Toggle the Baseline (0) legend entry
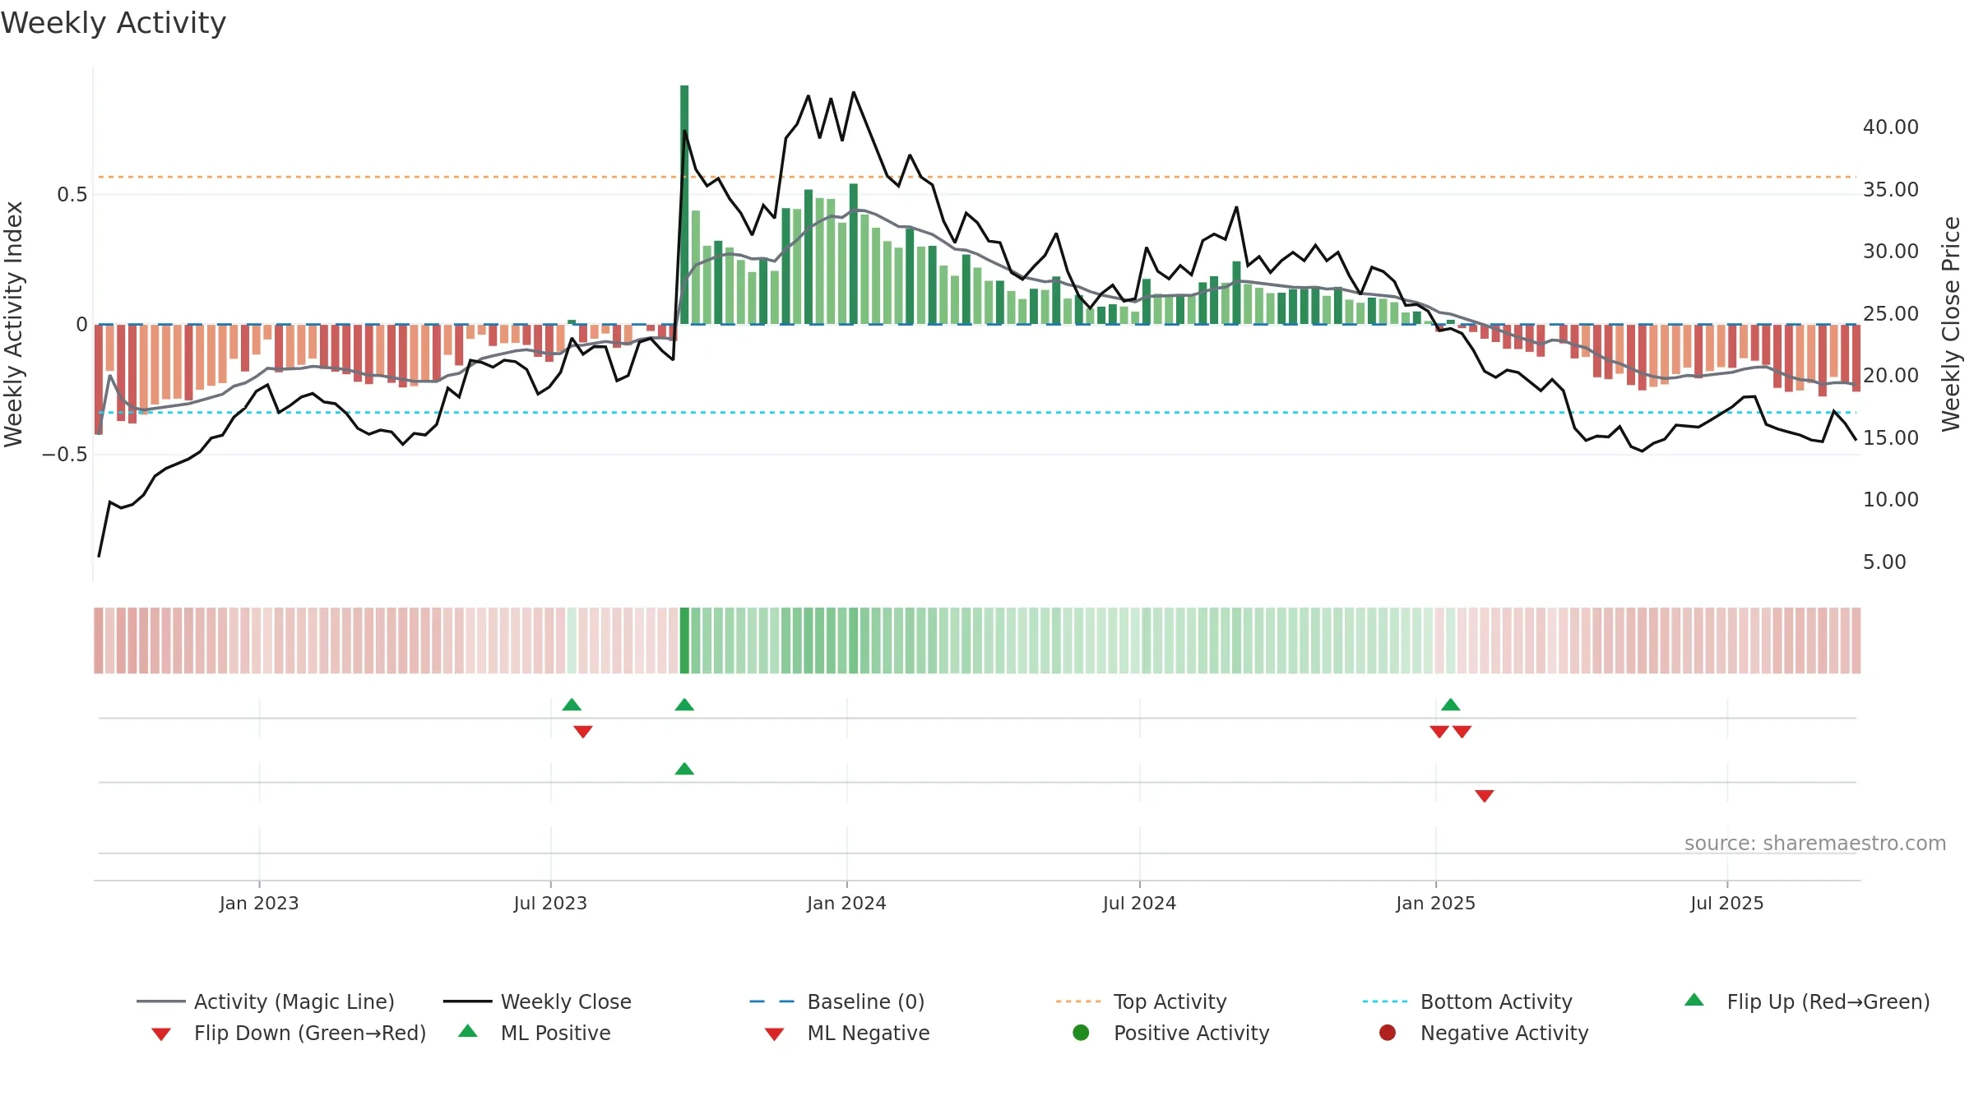The height and width of the screenshot is (1110, 1974). (836, 1001)
